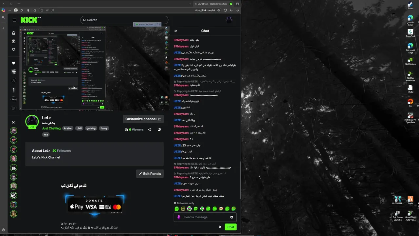The height and width of the screenshot is (236, 419).
Task: Click the Edit Panels button
Action: coord(150,174)
